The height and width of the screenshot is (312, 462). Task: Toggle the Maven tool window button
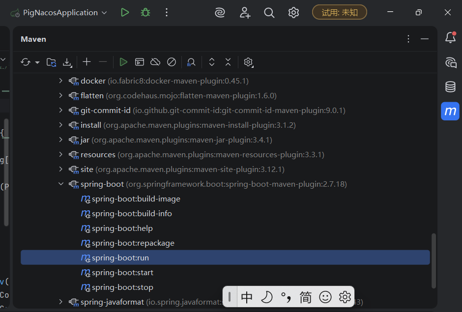(x=450, y=111)
